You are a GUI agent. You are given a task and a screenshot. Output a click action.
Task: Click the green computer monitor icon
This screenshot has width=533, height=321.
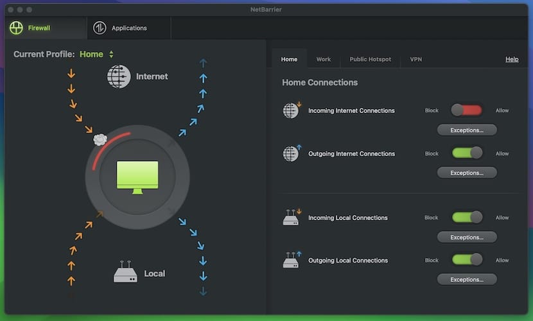click(137, 177)
